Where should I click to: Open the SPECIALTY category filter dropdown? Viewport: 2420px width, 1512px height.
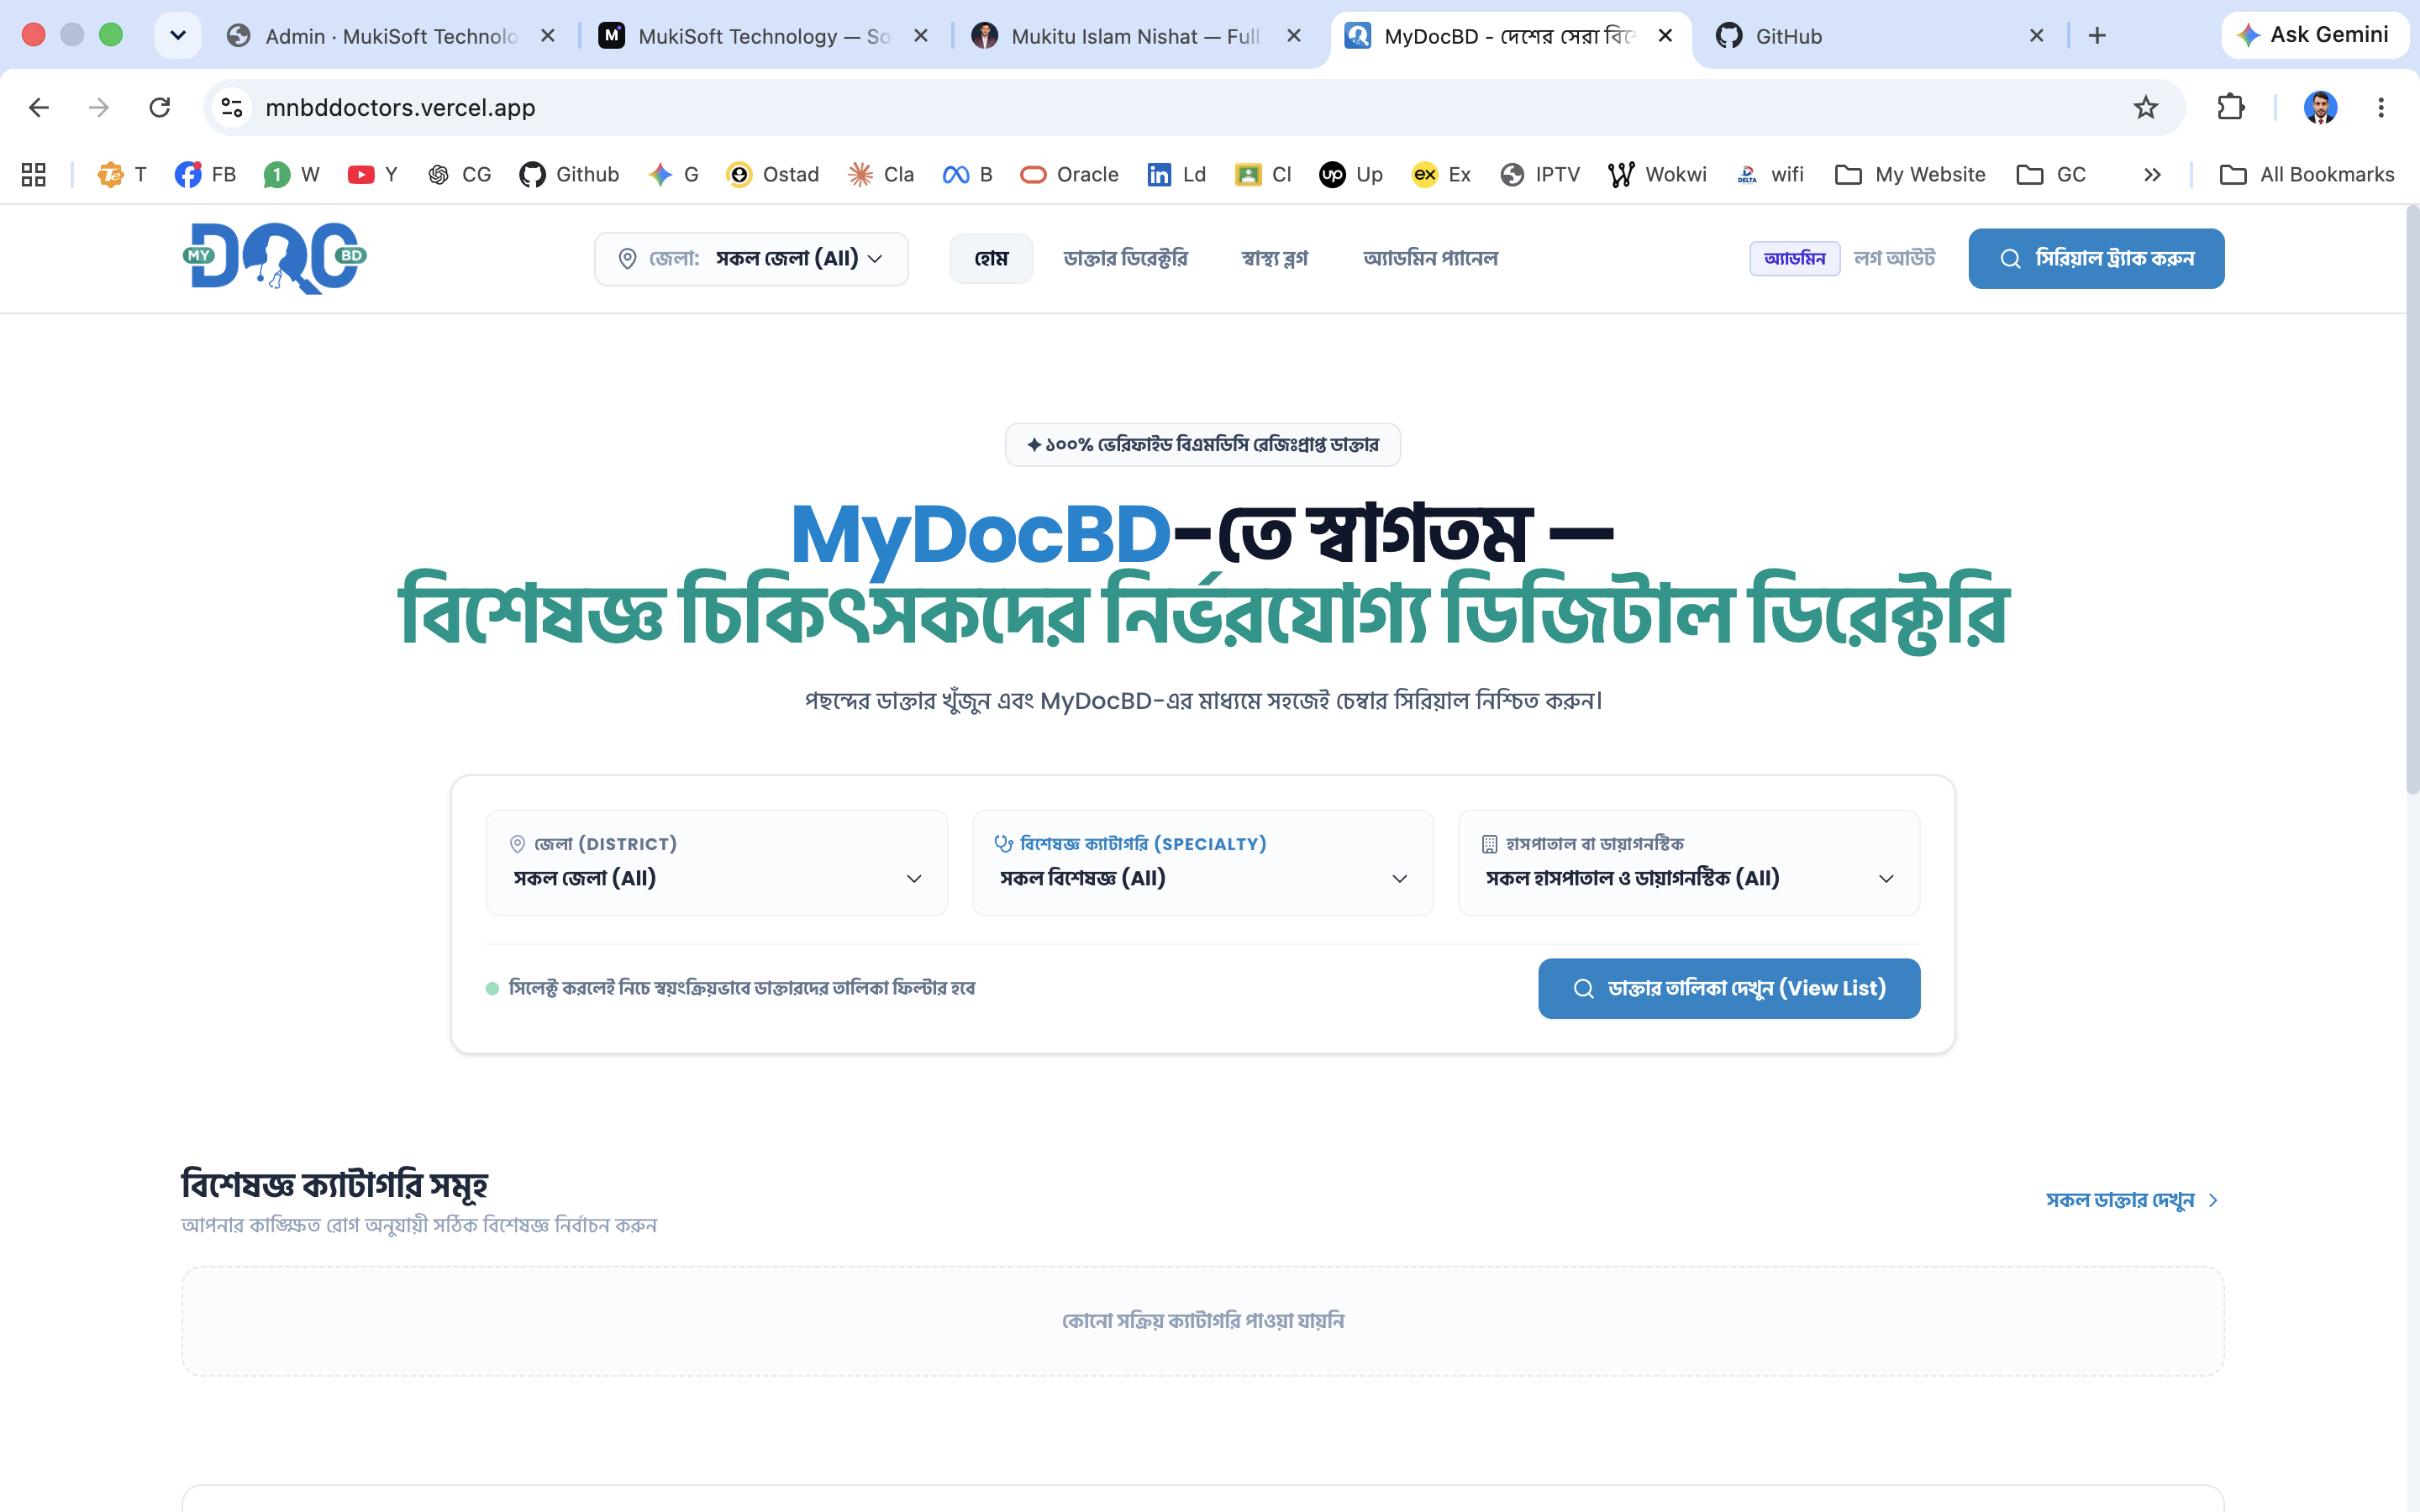pos(1202,863)
